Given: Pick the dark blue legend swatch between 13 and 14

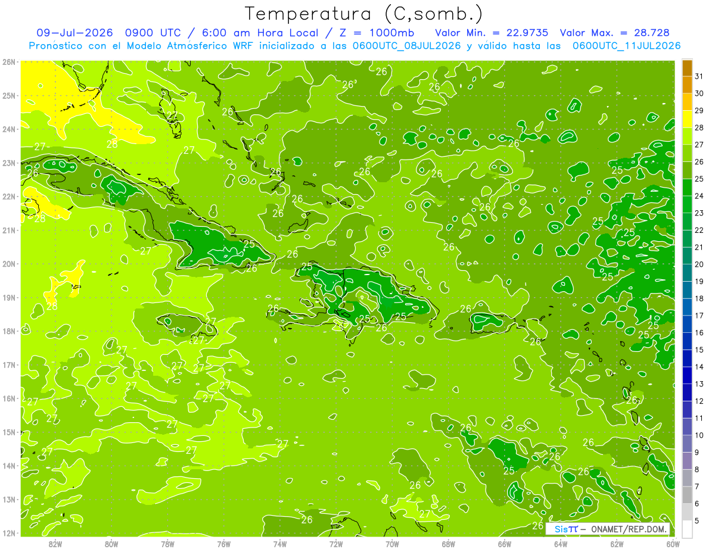Looking at the screenshot, I should point(687,375).
